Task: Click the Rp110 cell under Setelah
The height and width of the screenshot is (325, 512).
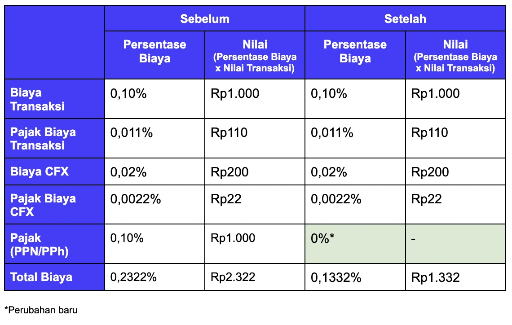Action: pos(455,138)
